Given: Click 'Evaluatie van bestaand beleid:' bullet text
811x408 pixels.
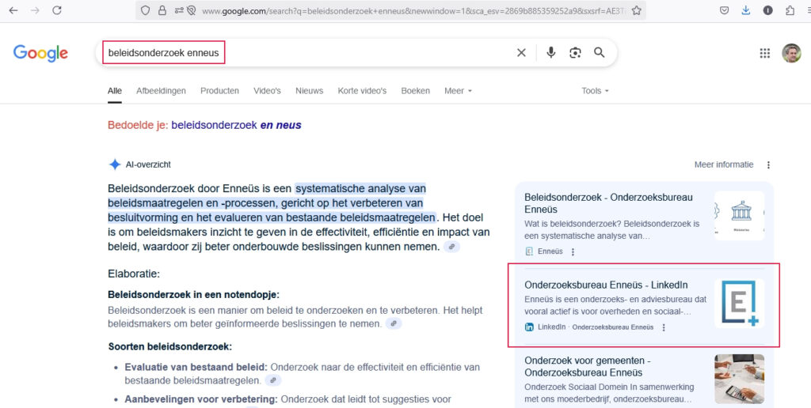Looking at the screenshot, I should coord(196,367).
